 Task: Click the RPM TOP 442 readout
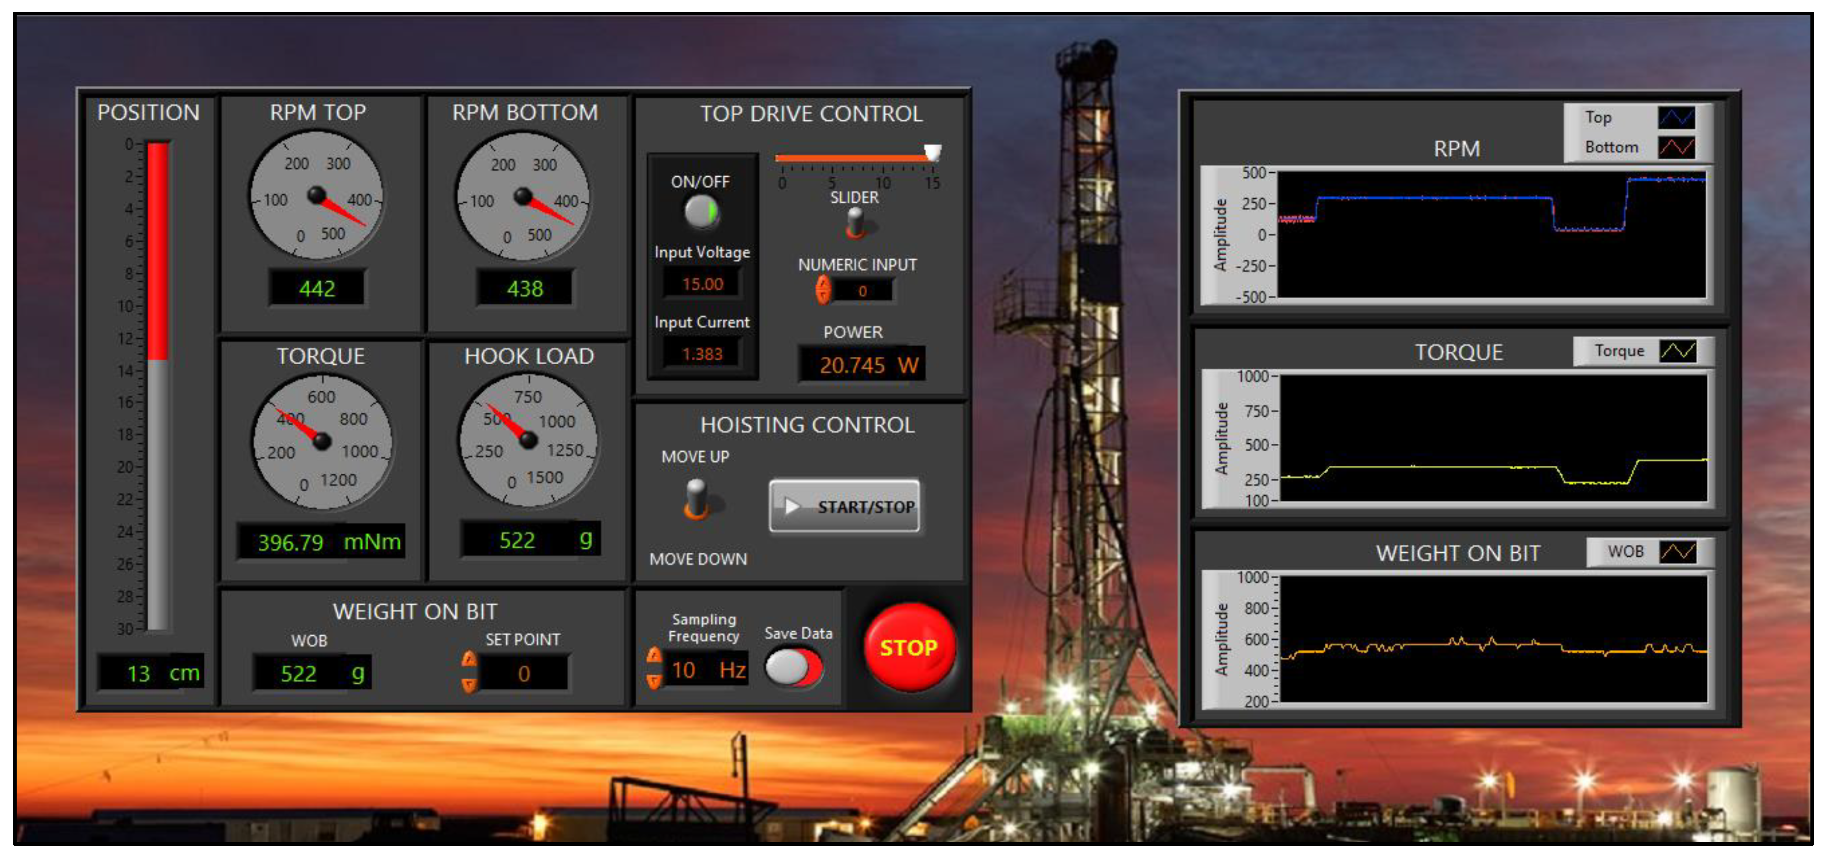tap(317, 289)
